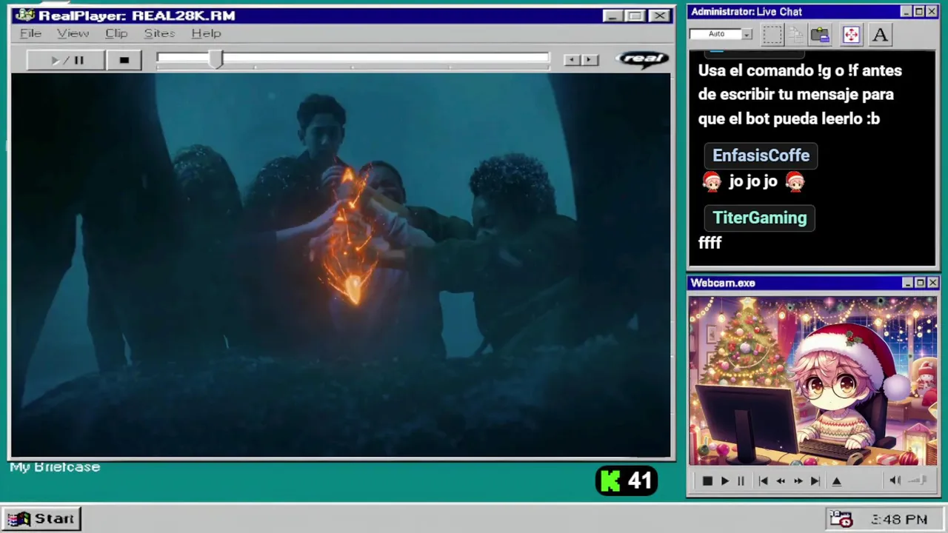Viewport: 948px width, 533px height.
Task: Stop the Webcam.exe player
Action: coord(707,481)
